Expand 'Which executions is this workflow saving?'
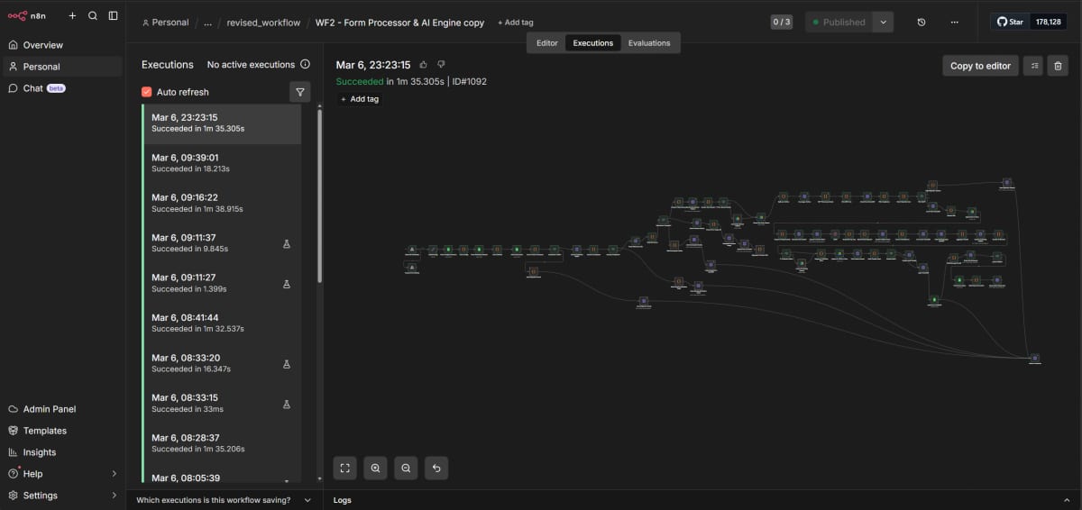 coord(224,500)
